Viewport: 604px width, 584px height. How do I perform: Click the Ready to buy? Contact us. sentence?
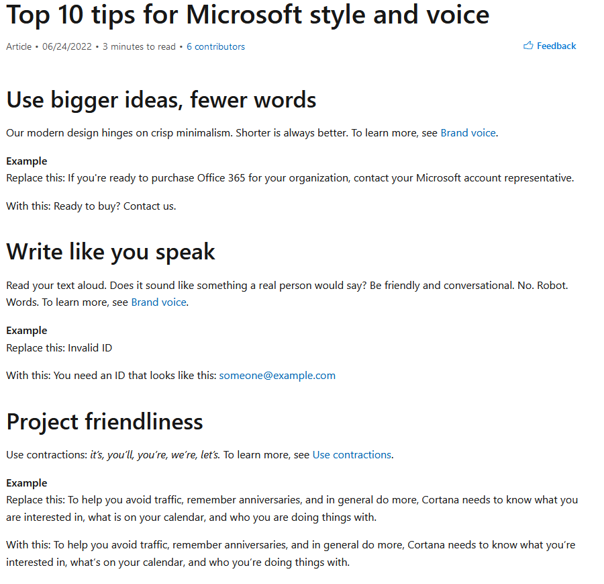tap(115, 206)
